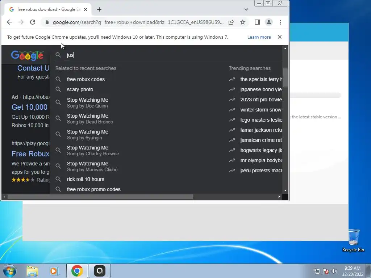Click the volume speaker tray icon

click(x=334, y=271)
